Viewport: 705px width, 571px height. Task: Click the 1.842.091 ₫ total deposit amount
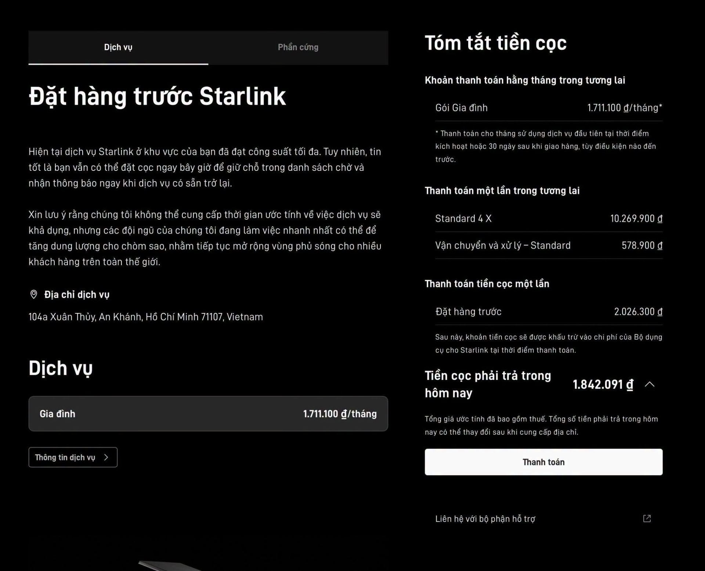(x=603, y=384)
